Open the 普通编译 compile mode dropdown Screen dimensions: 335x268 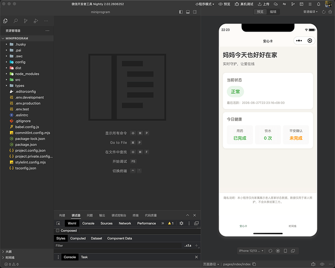tap(310, 12)
